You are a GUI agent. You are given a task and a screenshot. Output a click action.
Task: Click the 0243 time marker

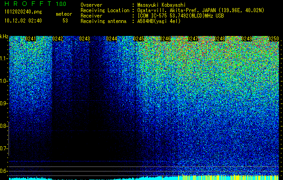[x=85, y=39]
